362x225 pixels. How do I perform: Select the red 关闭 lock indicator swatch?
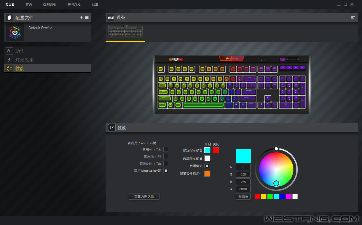click(216, 150)
